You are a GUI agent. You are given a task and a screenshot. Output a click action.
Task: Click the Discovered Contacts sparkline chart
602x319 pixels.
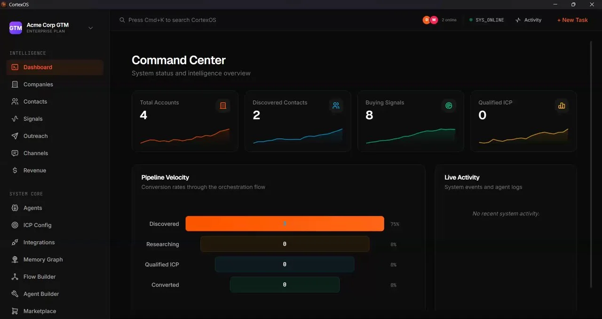[298, 136]
